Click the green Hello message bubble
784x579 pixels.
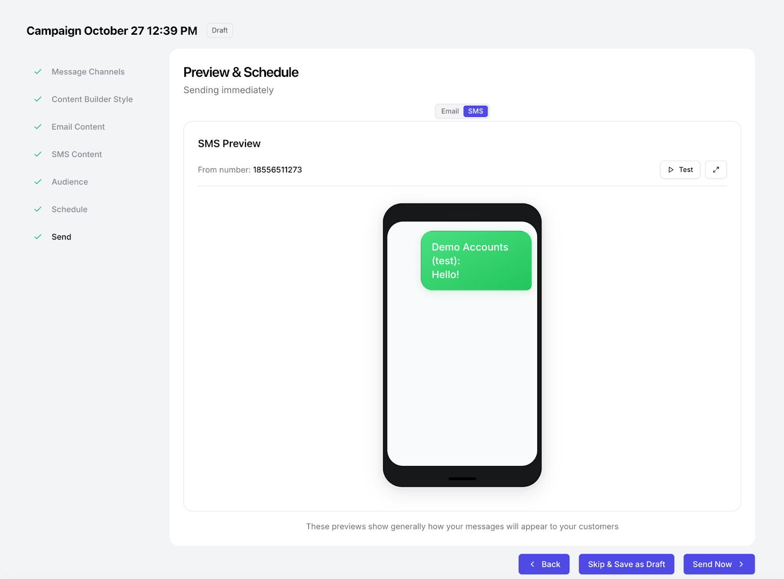coord(476,260)
